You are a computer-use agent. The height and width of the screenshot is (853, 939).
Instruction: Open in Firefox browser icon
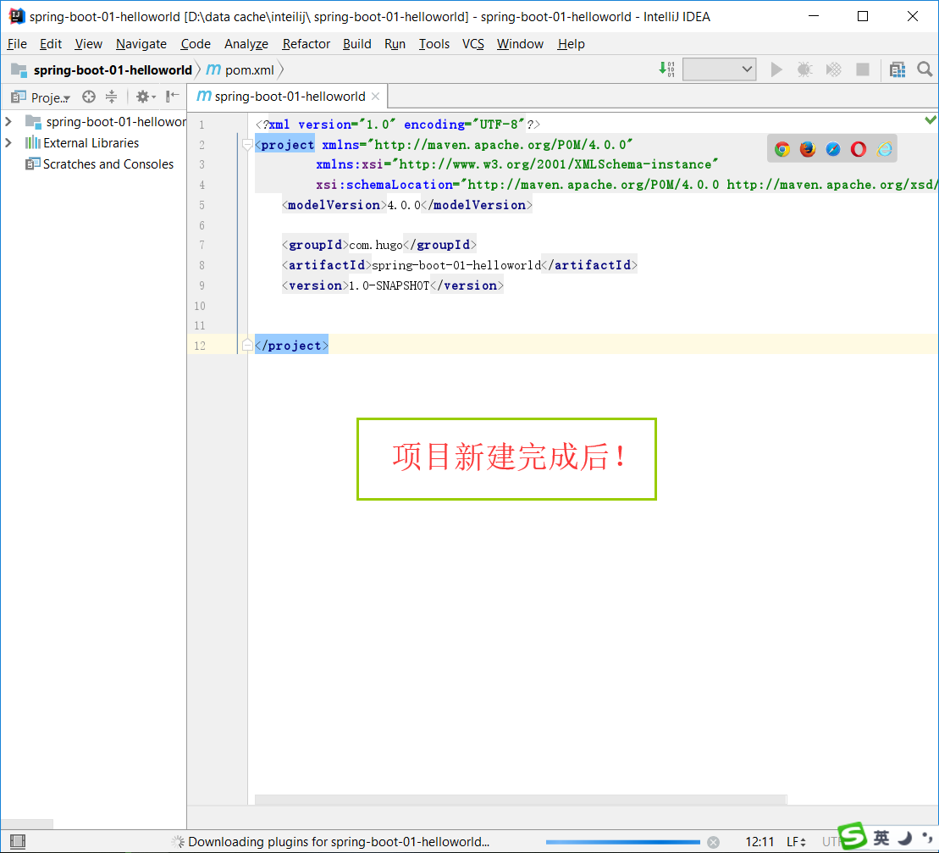[x=808, y=149]
